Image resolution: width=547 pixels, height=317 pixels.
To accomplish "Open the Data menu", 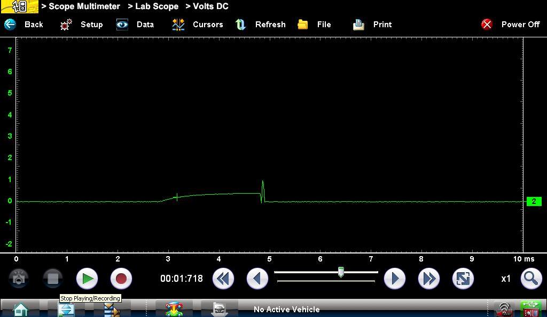I will 135,25.
